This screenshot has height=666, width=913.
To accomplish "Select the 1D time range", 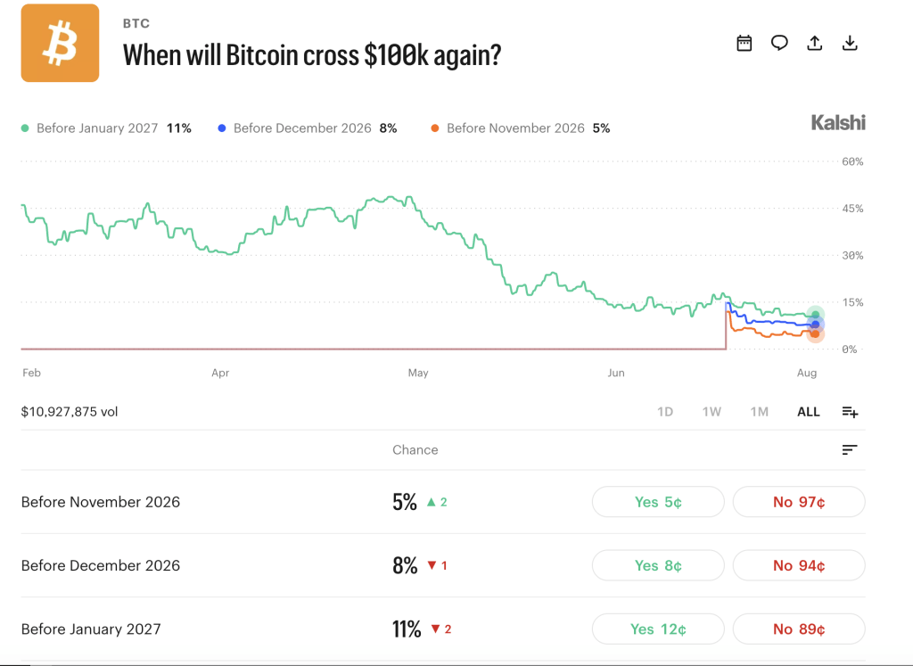I will tap(665, 412).
